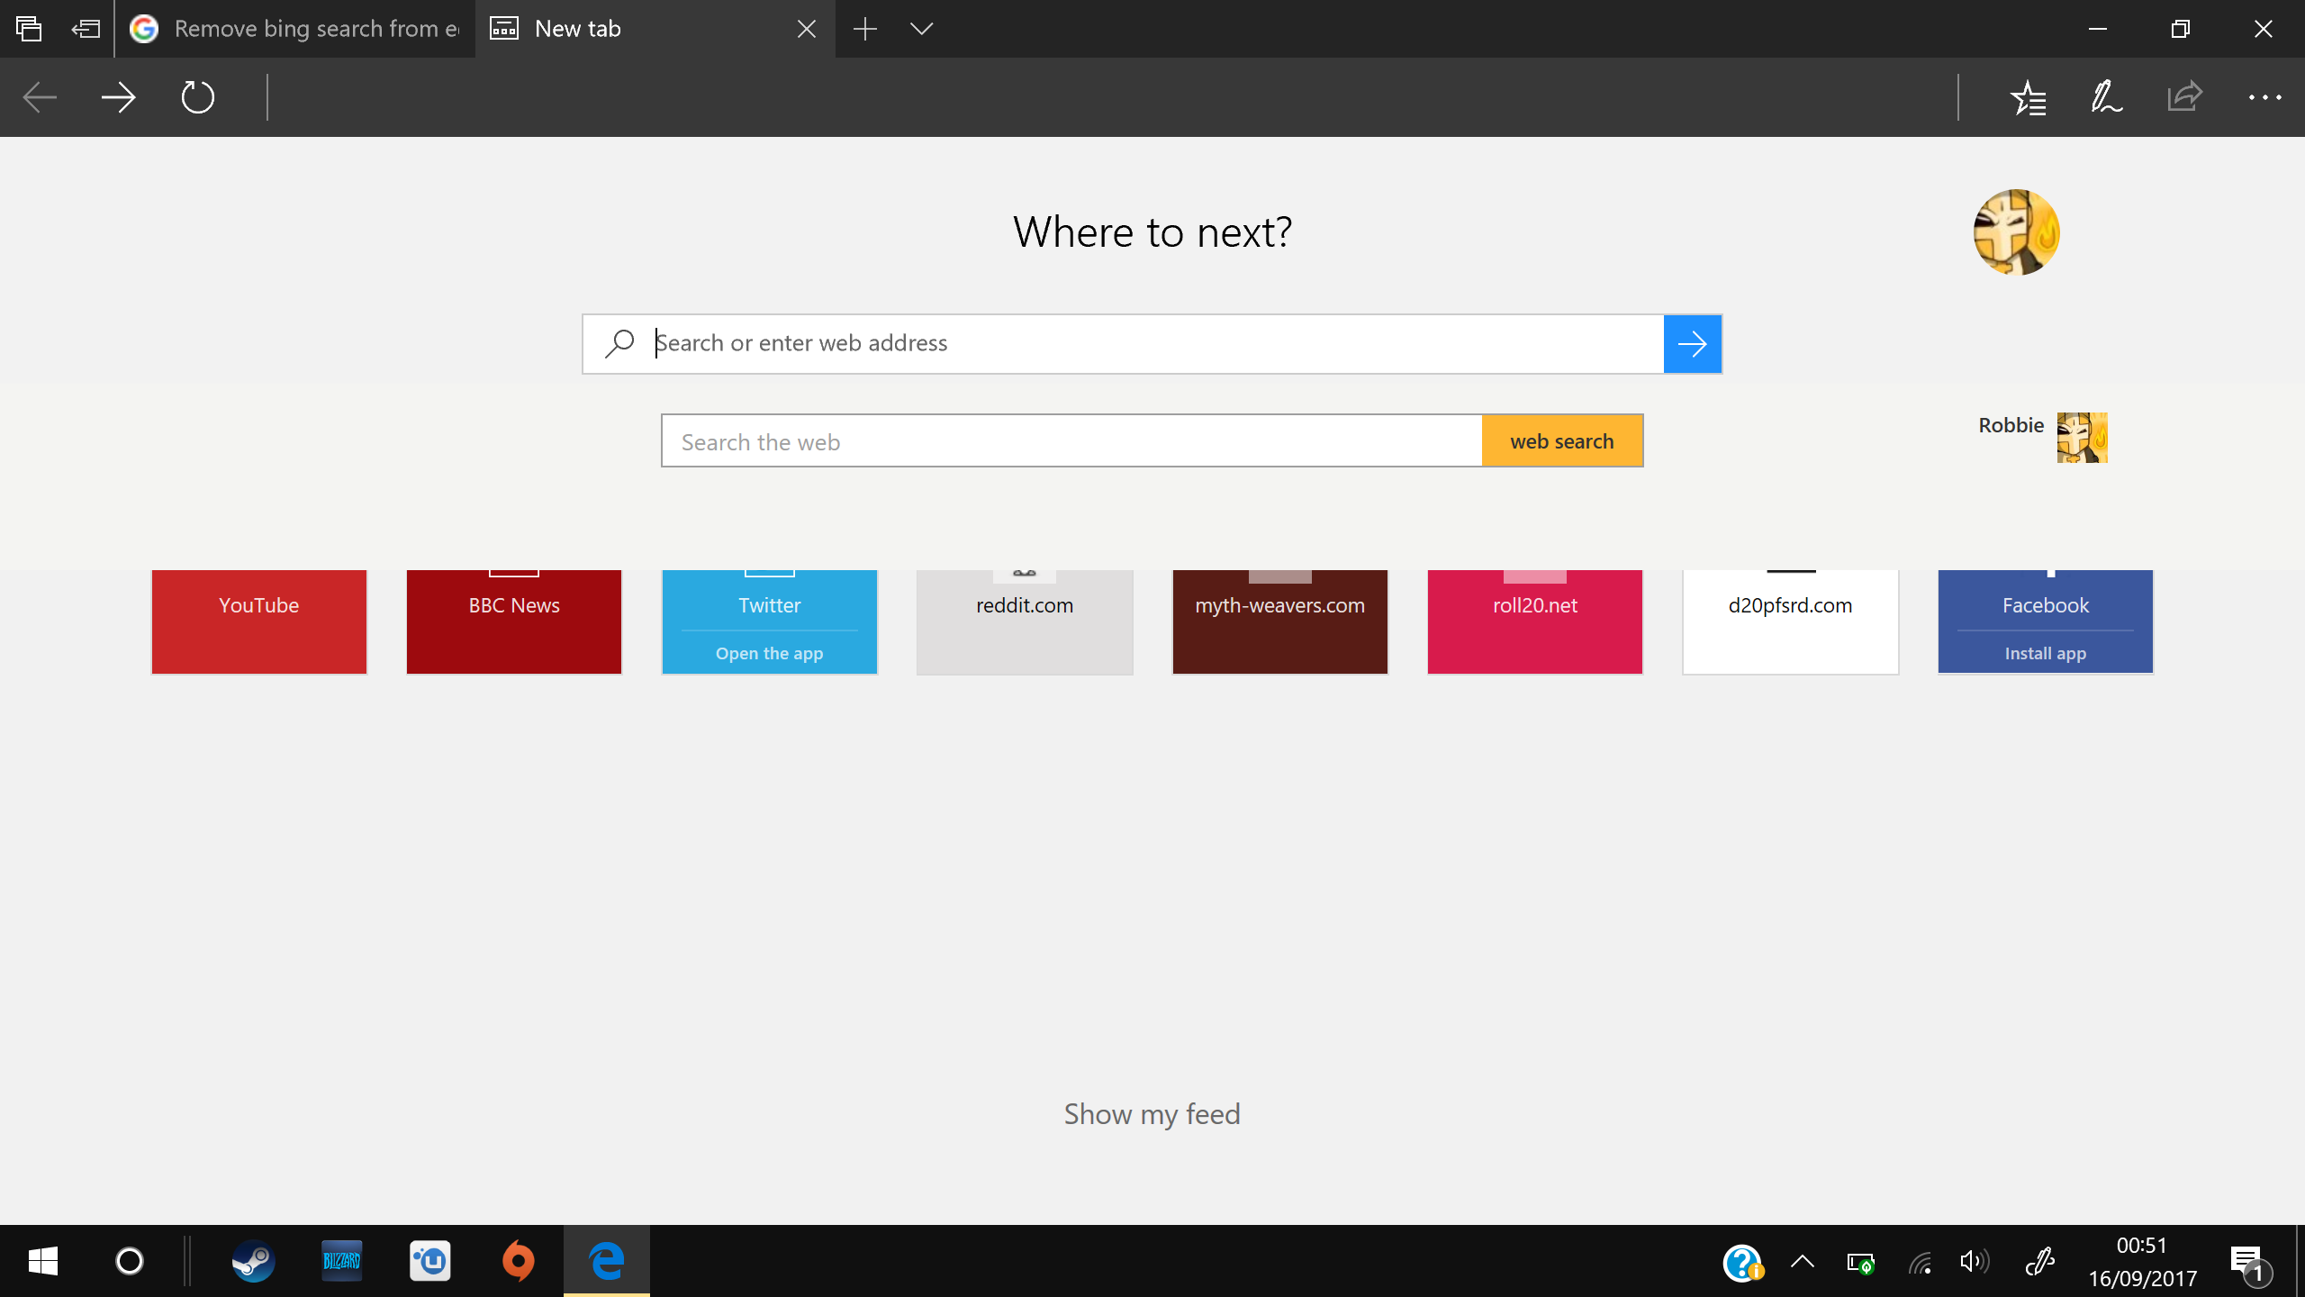Click the Steam icon in taskbar
The height and width of the screenshot is (1297, 2305).
(x=252, y=1261)
